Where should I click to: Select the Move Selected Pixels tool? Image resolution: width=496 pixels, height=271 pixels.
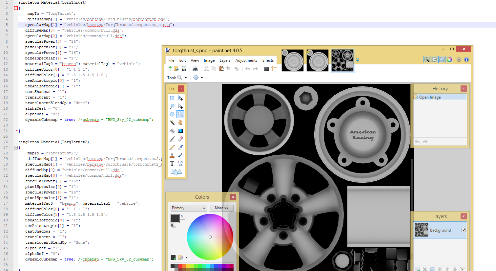click(x=180, y=98)
